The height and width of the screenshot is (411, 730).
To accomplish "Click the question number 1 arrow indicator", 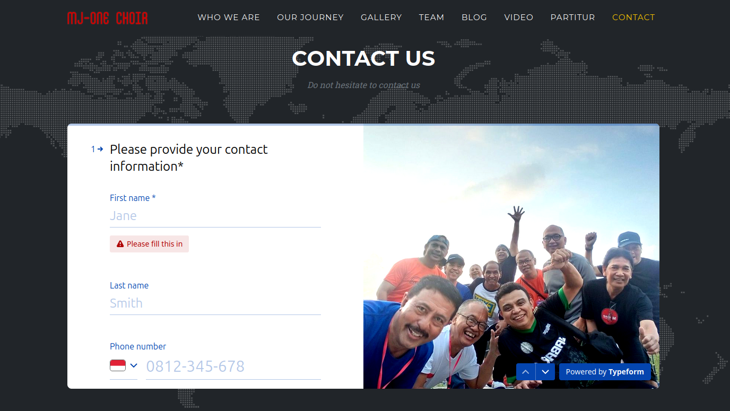I will click(97, 150).
